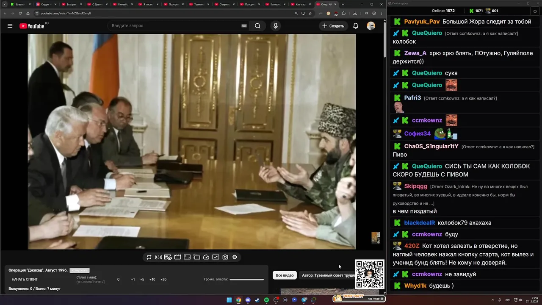Click the Создать button
The image size is (542, 305).
pyautogui.click(x=333, y=26)
